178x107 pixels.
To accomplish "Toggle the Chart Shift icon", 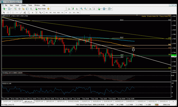I will coord(94,9).
